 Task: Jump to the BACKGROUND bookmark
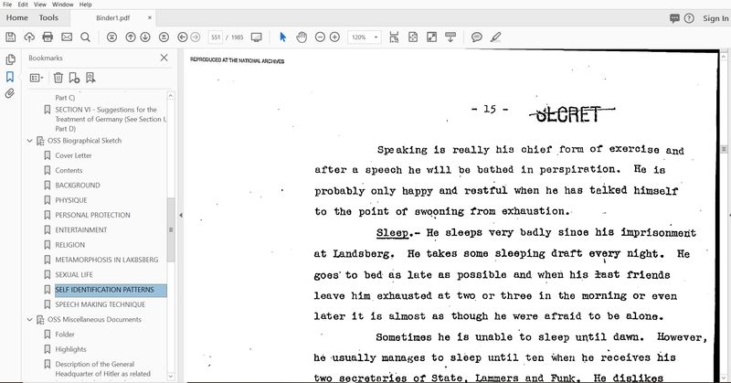coord(78,186)
